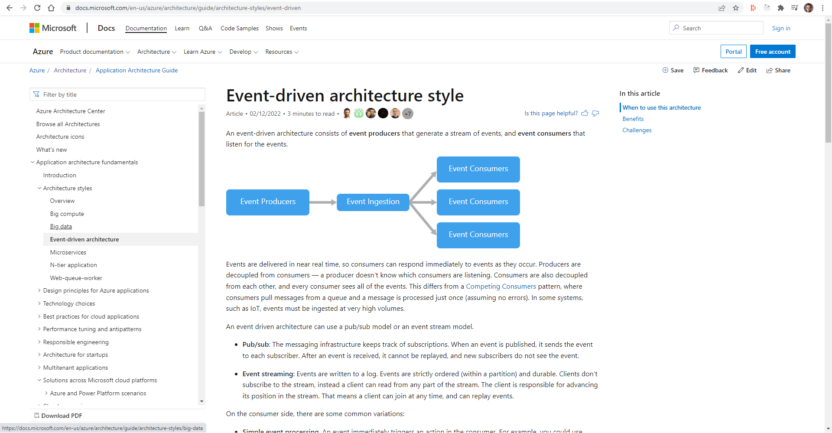
Task: Open the Code Samples menu item
Action: pyautogui.click(x=239, y=28)
